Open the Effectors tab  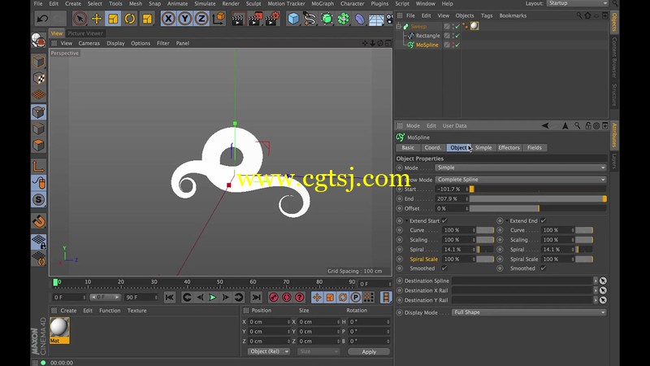tap(509, 148)
